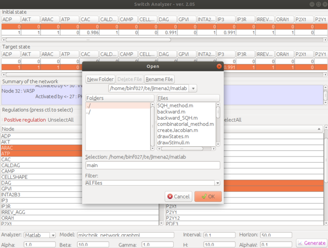Click the selection filename input field
Image resolution: width=328 pixels, height=248 pixels.
pos(153,165)
